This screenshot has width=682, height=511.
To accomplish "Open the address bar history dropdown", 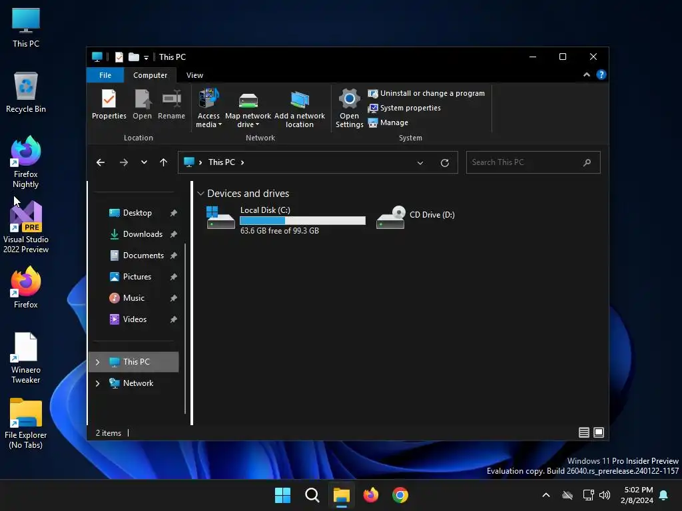I will tap(420, 163).
